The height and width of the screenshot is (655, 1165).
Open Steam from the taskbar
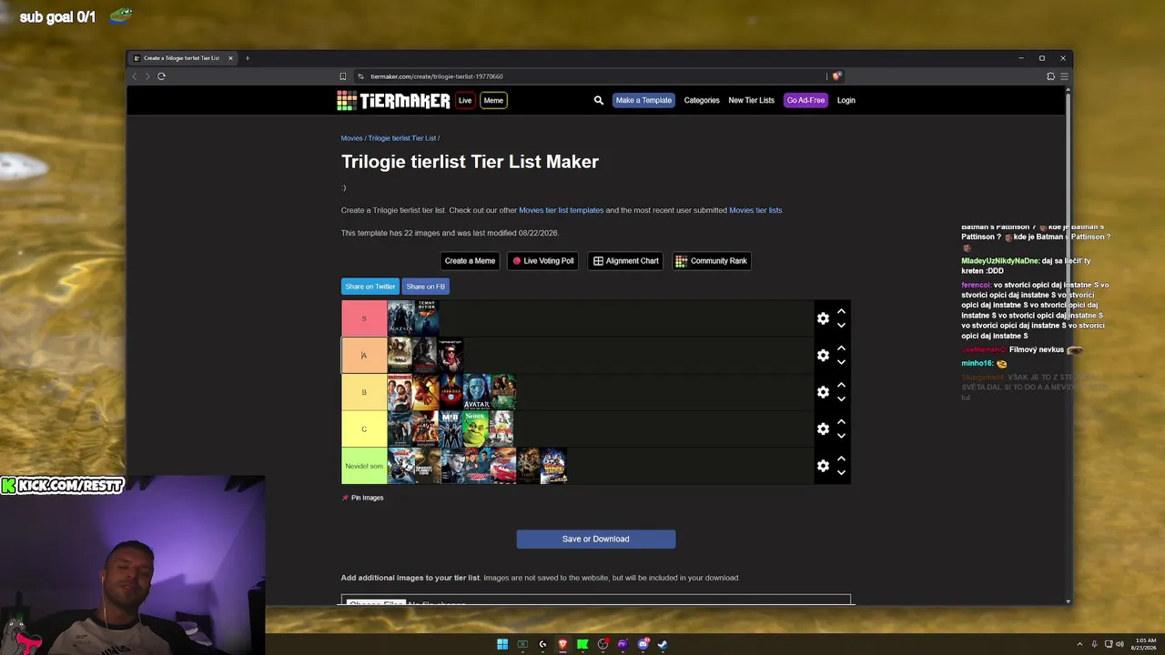(663, 644)
